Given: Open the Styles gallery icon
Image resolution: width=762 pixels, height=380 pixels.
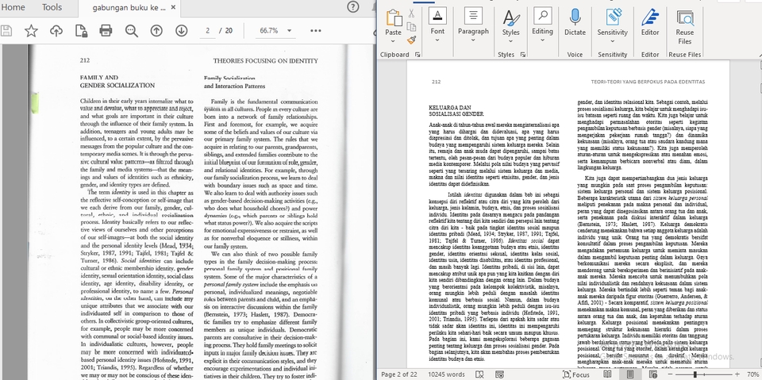Looking at the screenshot, I should 510,17.
